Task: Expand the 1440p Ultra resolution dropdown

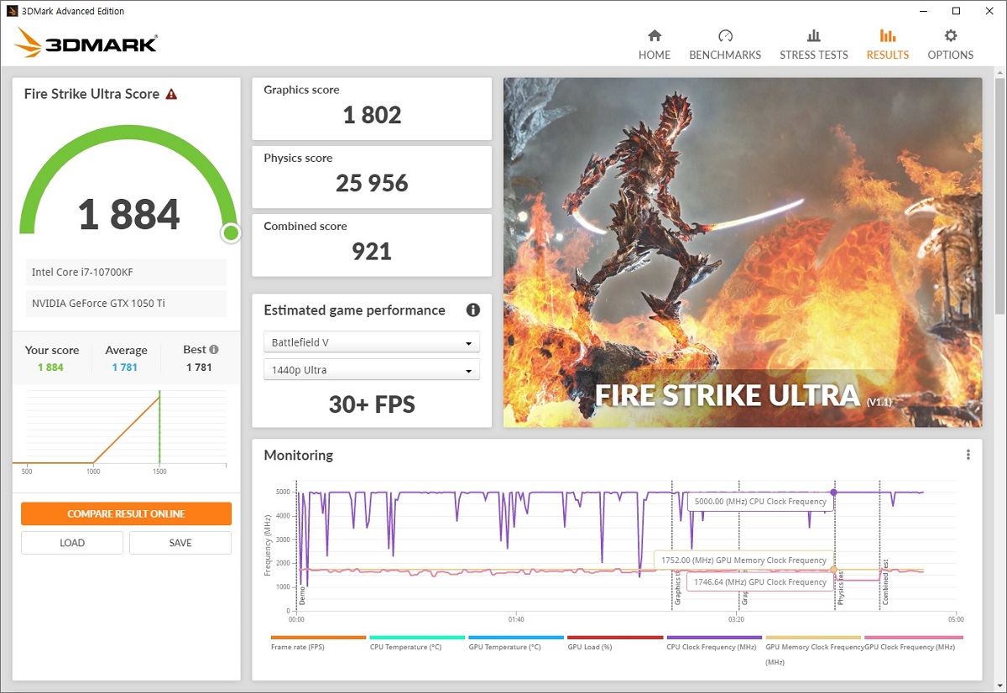Action: 372,370
